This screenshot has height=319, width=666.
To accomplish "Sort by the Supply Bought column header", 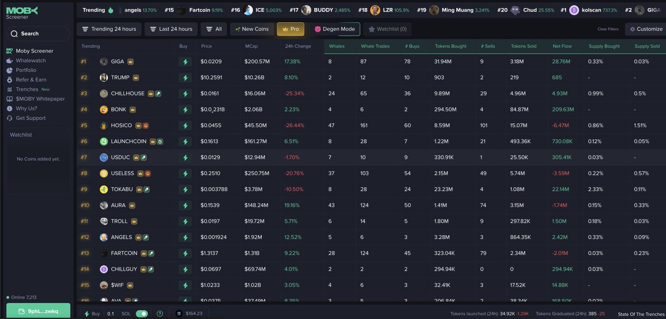I will 604,46.
